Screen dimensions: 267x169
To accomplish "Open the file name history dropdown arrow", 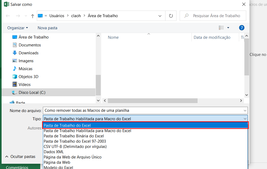I will (x=245, y=110).
